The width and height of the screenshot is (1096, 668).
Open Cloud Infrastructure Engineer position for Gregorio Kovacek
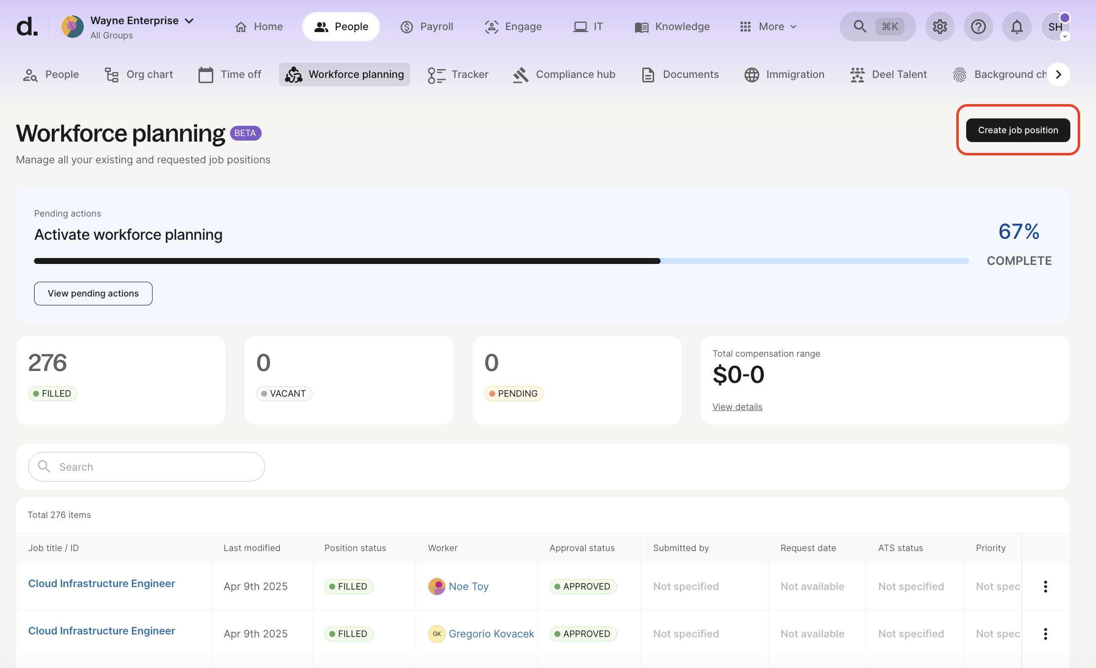pyautogui.click(x=102, y=631)
